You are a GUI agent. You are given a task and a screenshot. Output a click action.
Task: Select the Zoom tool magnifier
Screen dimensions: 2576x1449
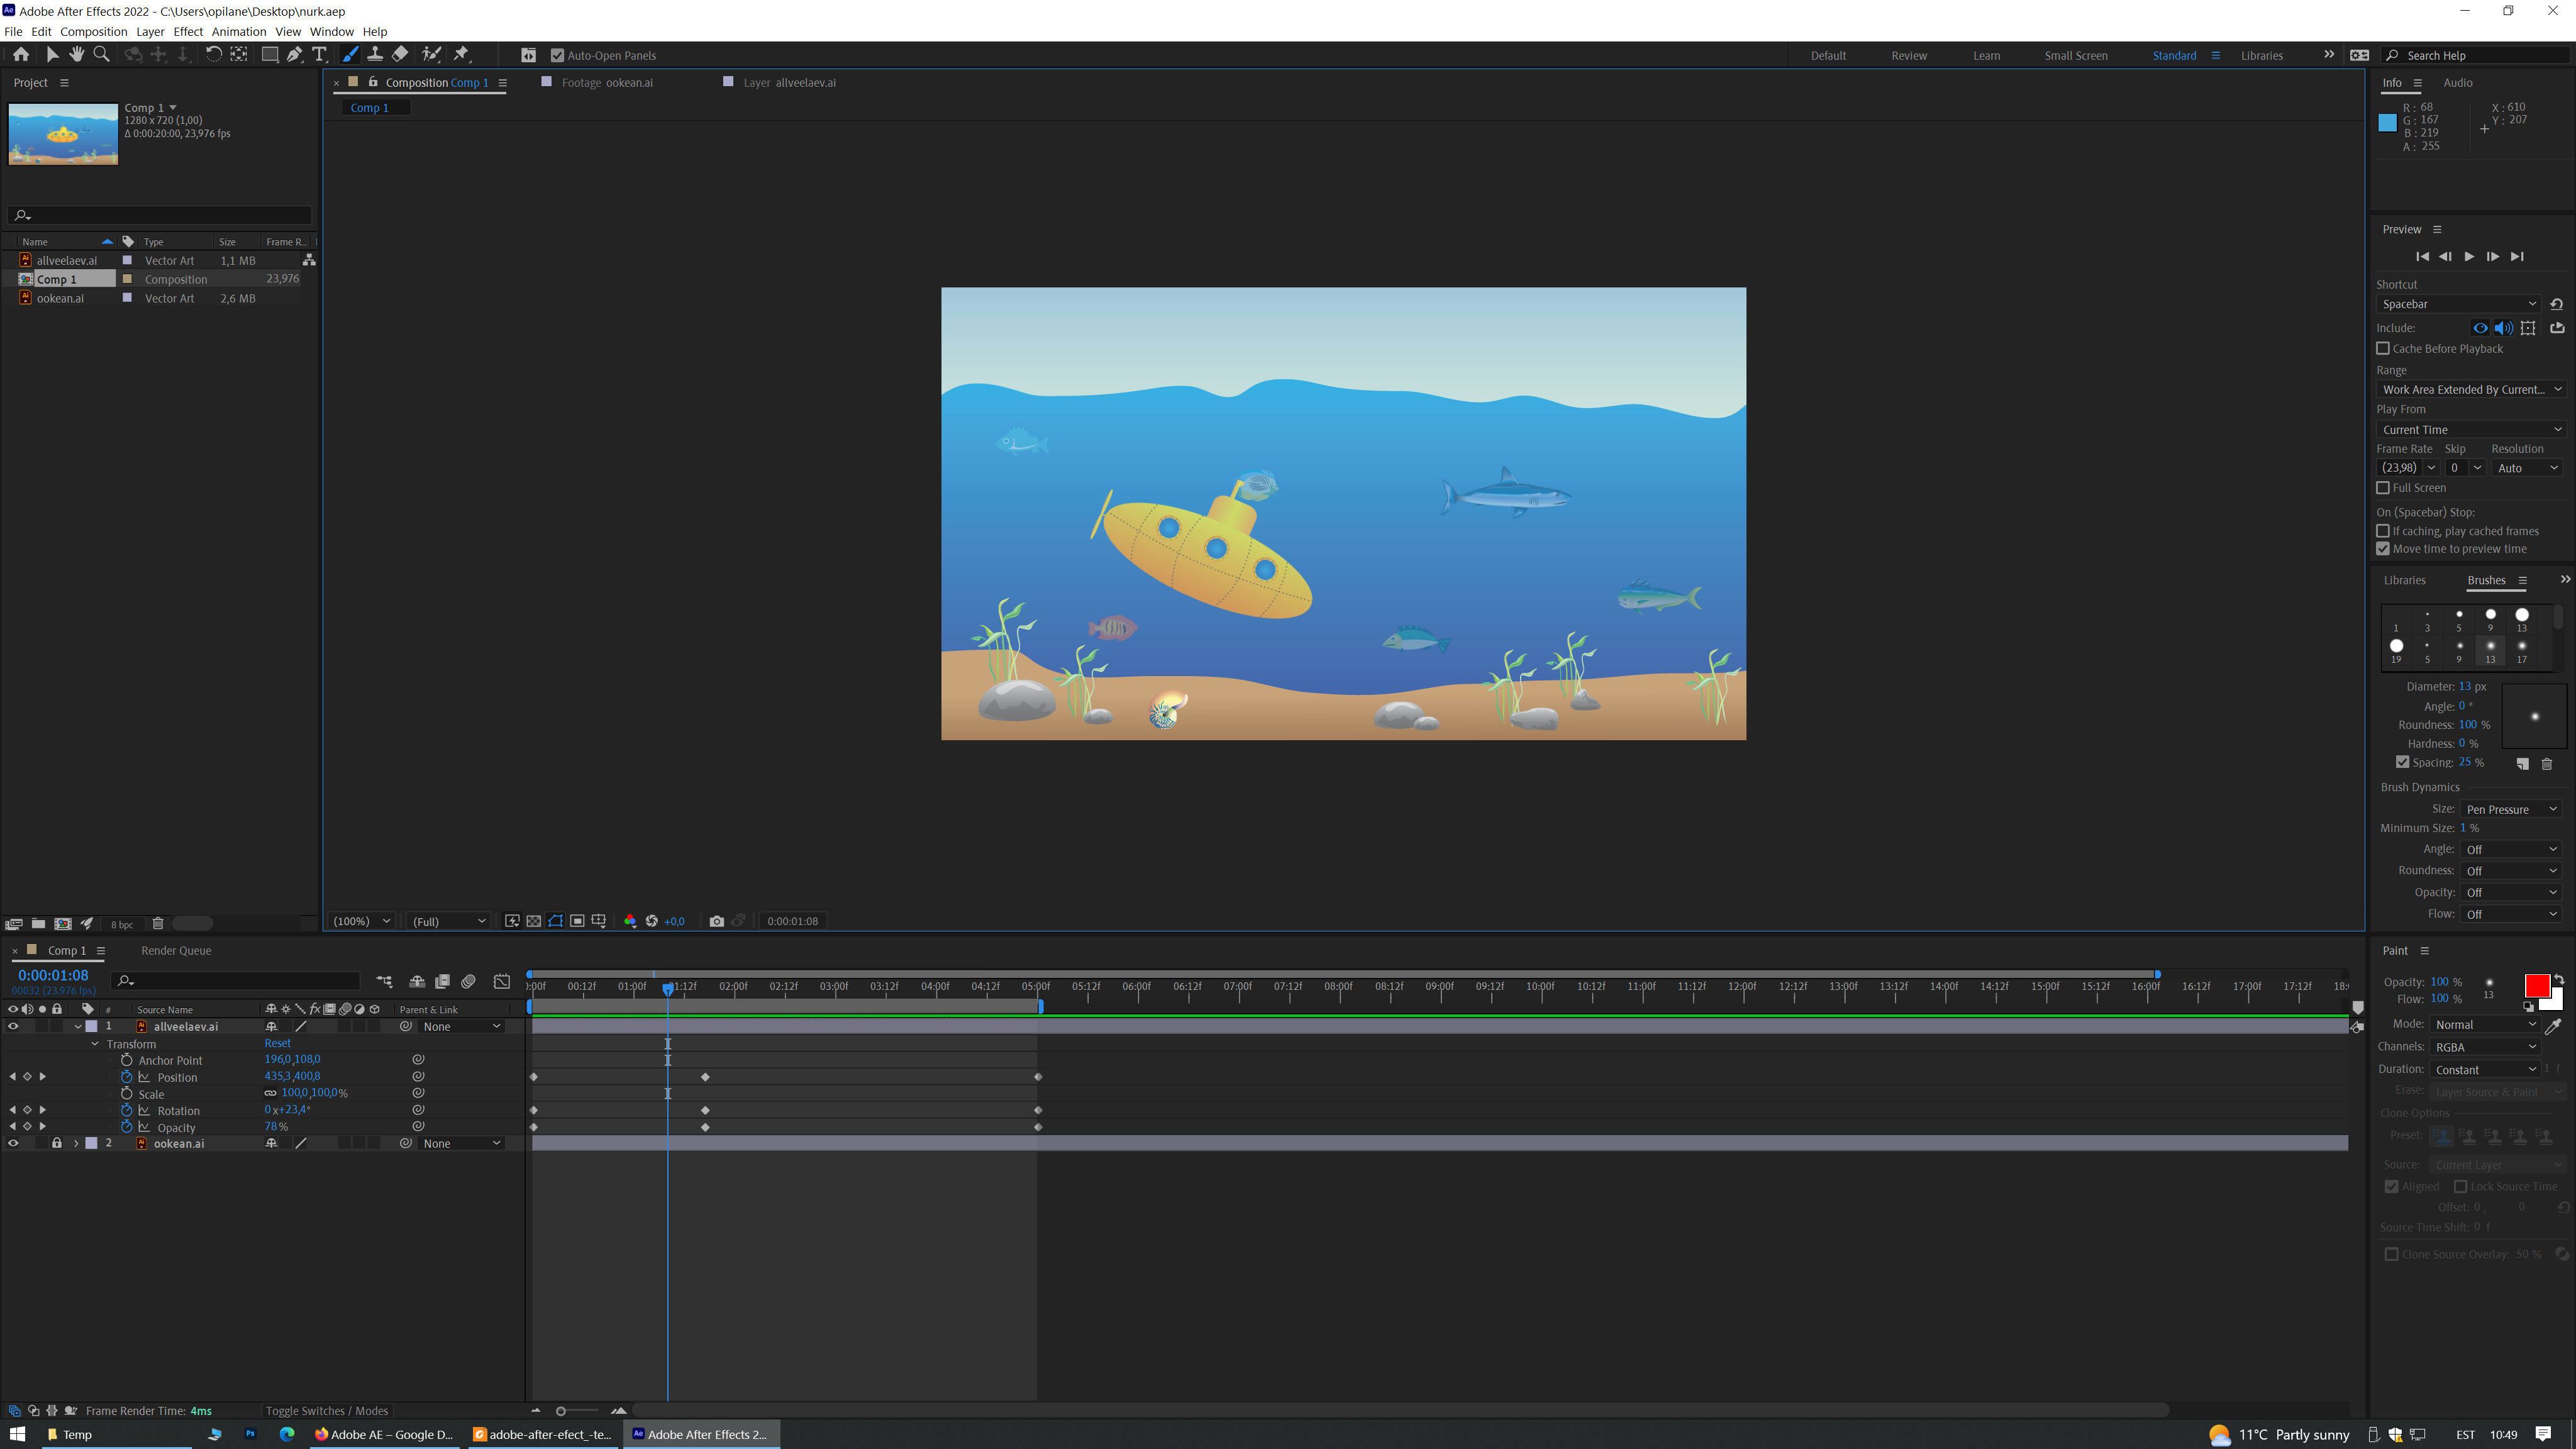point(101,55)
